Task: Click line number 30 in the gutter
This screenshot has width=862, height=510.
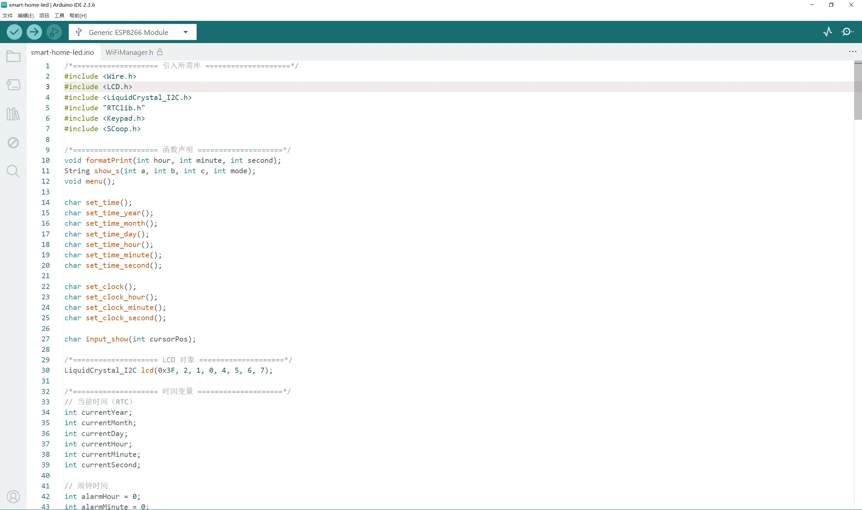Action: pyautogui.click(x=46, y=370)
